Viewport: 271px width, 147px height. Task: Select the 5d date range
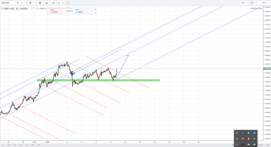click(x=33, y=145)
